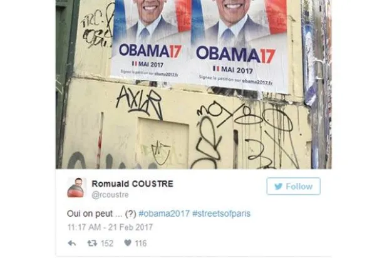The width and height of the screenshot is (387, 258).
Task: Open Romuald Coustre's profile avatar
Action: pos(77,187)
